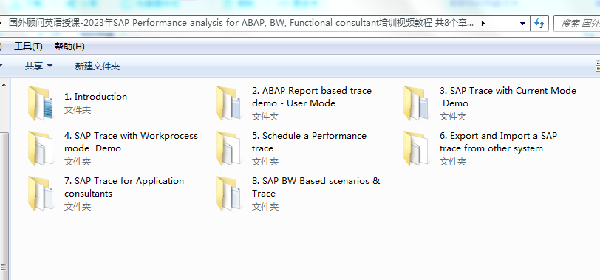Image resolution: width=600 pixels, height=280 pixels.
Task: Select '3. SAP Trace with Current Mode Demo' label
Action: point(508,98)
